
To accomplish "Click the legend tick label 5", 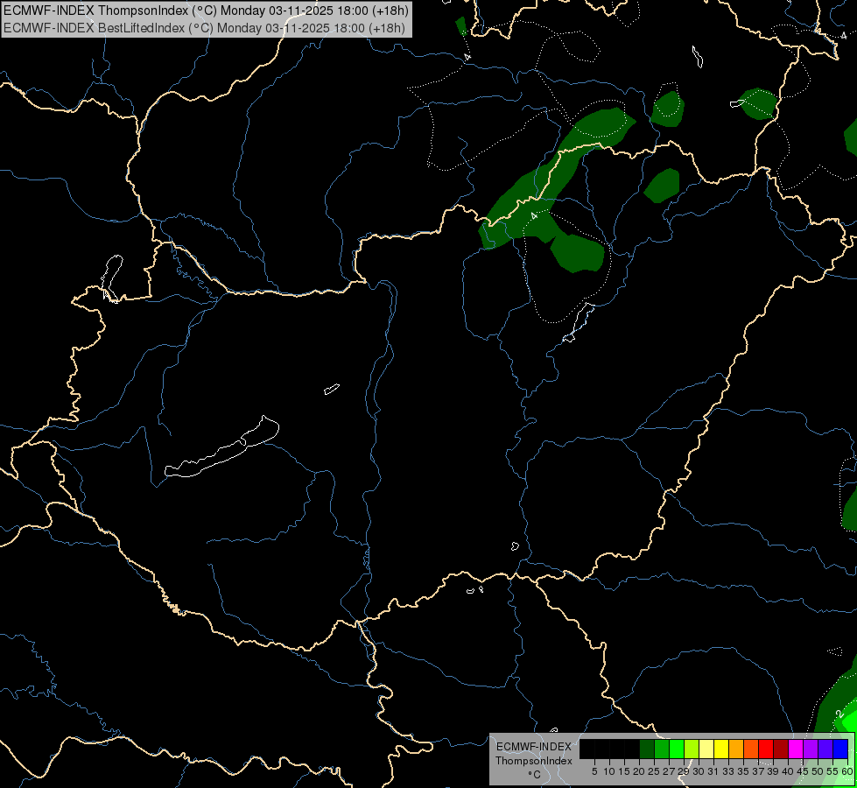I will [x=594, y=771].
